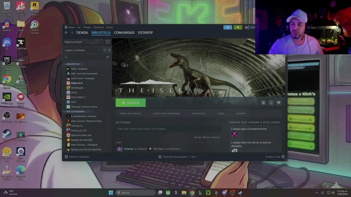
Task: Launch The Isle with JUGAR button
Action: tap(131, 103)
